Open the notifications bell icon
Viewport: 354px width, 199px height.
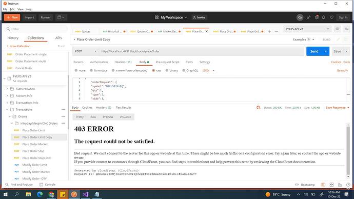[x=324, y=17]
